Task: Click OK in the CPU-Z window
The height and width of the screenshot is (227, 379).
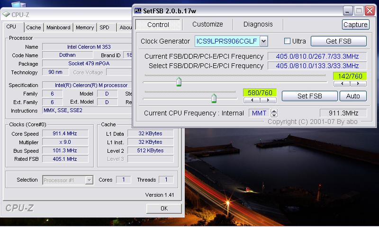Action: 164,209
